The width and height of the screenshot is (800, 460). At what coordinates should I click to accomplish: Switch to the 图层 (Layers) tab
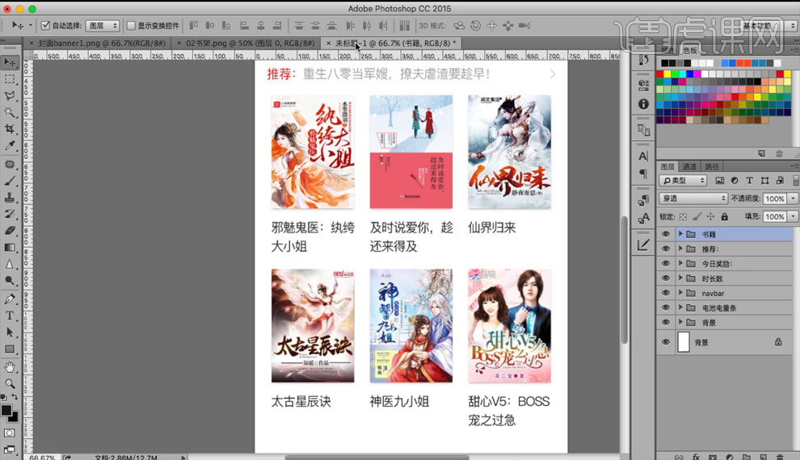[667, 166]
